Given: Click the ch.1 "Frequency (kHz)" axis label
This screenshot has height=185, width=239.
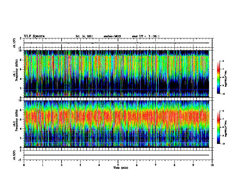Looking at the screenshot, I should pos(17,70).
